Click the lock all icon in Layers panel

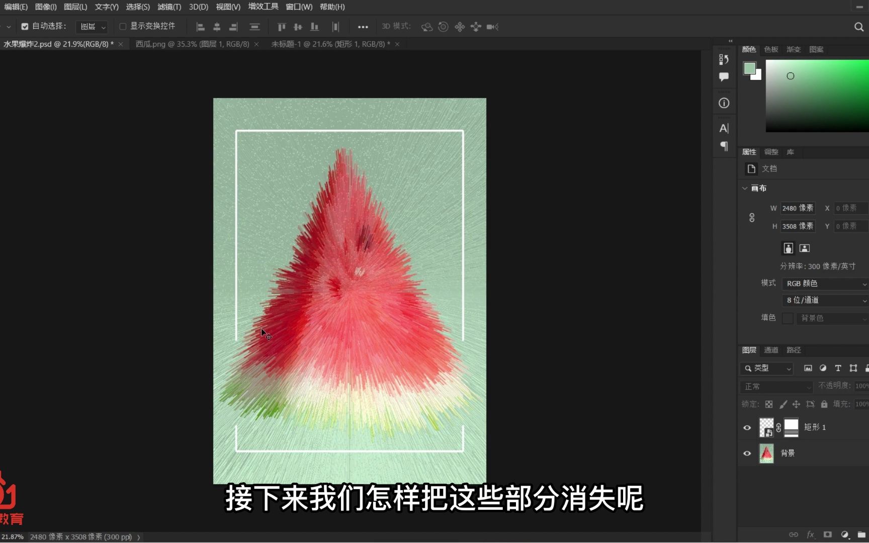click(824, 405)
